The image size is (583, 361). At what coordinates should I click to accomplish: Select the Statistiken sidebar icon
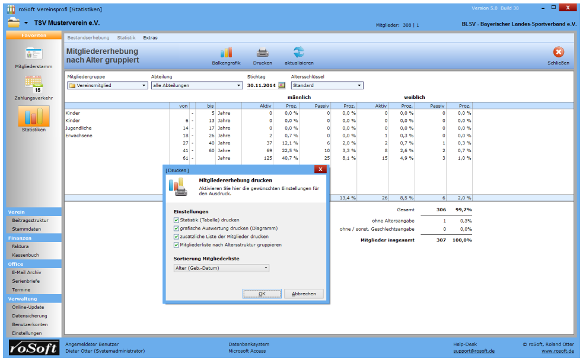click(x=33, y=117)
